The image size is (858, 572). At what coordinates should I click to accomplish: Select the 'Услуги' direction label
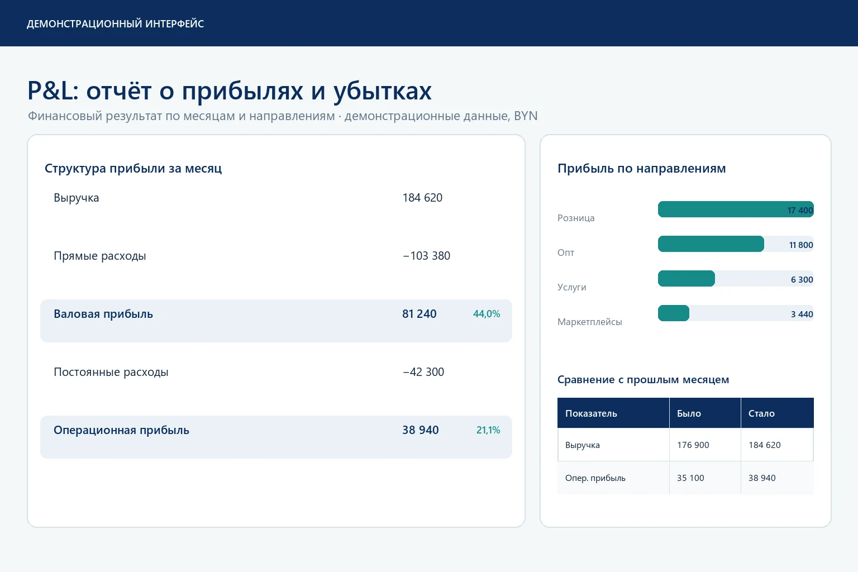[572, 287]
